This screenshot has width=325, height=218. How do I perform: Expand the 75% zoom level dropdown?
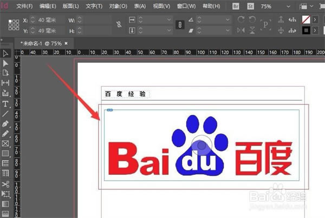point(288,6)
